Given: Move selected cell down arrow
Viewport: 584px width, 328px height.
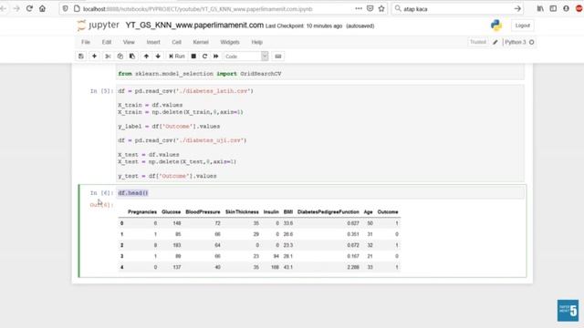Looking at the screenshot, I should click(158, 56).
